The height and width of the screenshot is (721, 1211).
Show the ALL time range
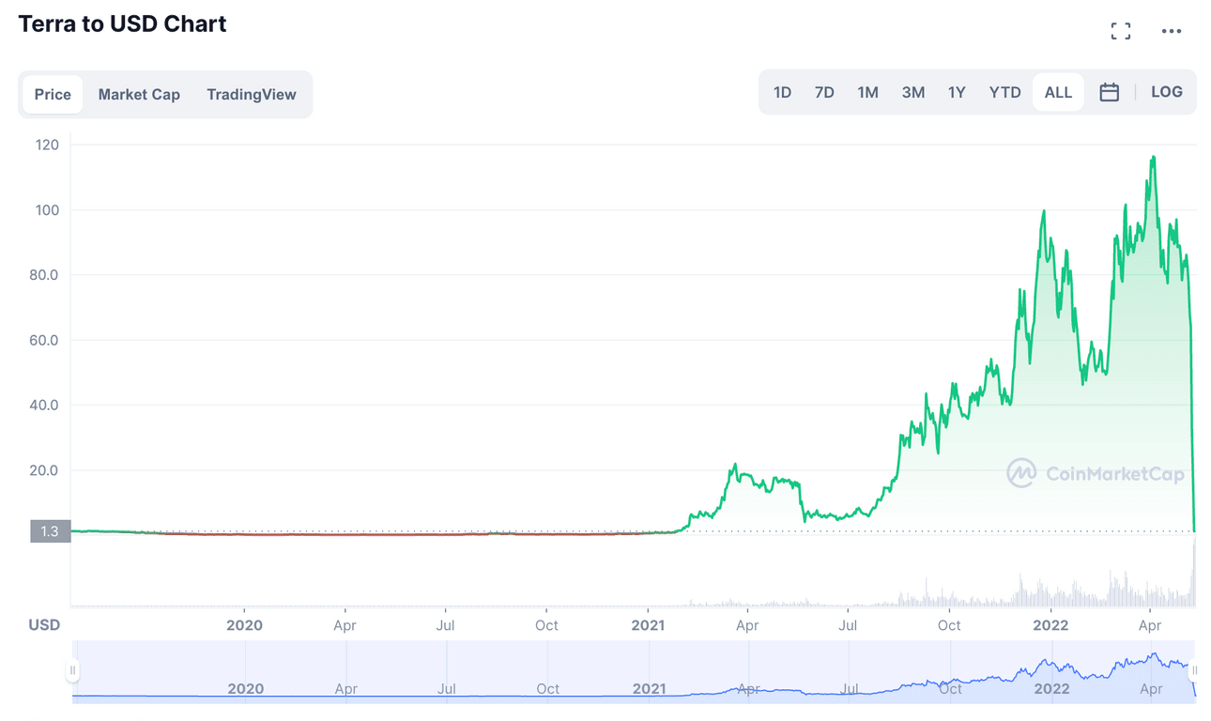point(1058,92)
